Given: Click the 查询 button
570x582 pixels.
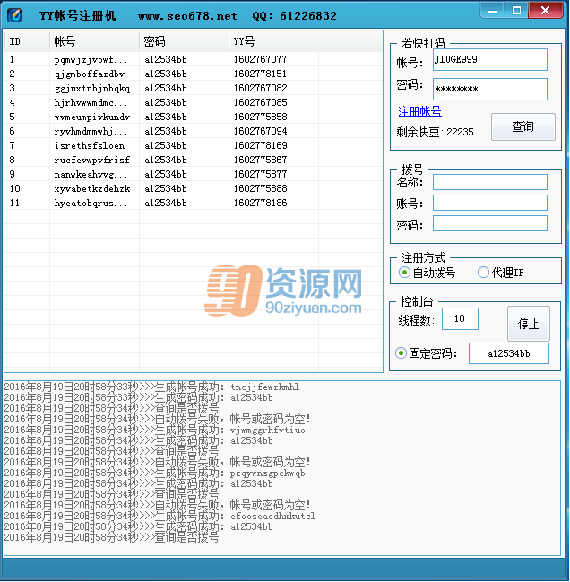Looking at the screenshot, I should (522, 126).
